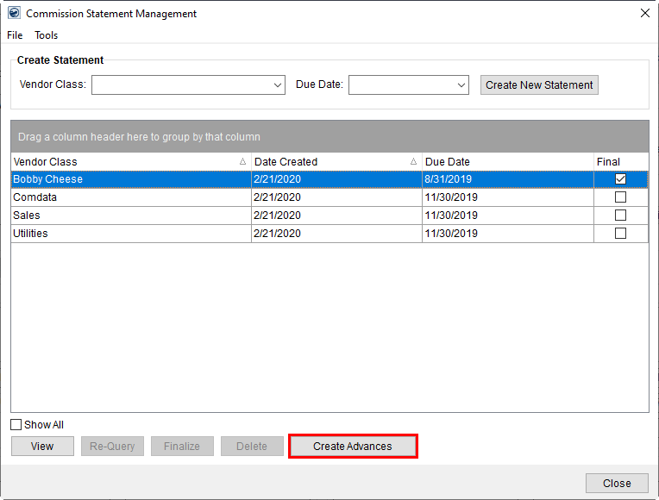Click the Commission Statement Management app icon

pos(14,13)
